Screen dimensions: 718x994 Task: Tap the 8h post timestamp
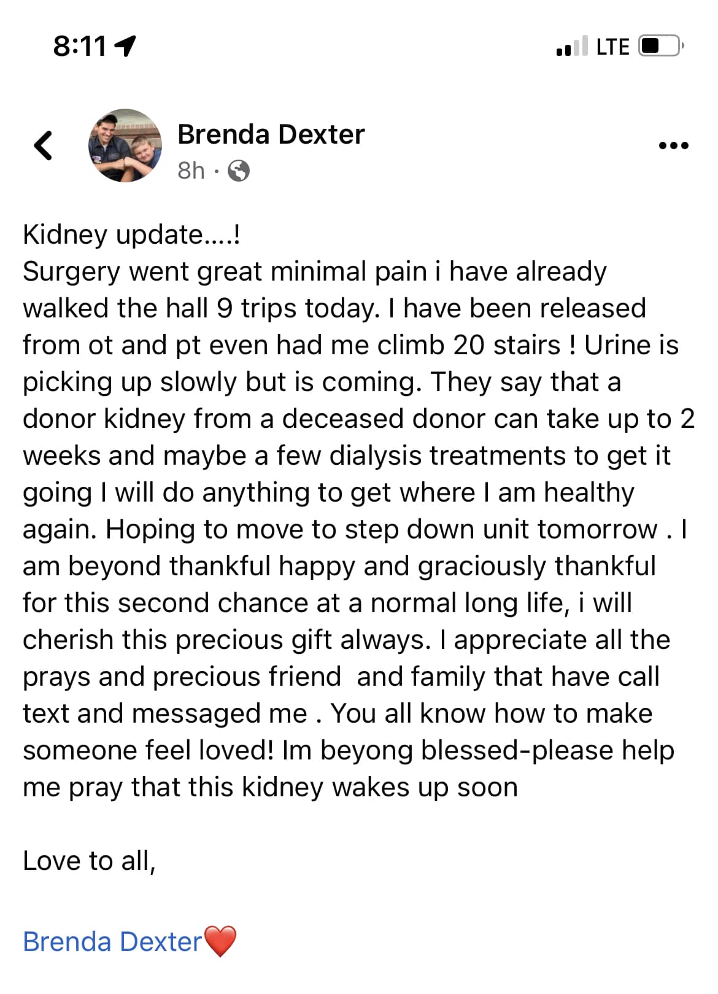[191, 171]
